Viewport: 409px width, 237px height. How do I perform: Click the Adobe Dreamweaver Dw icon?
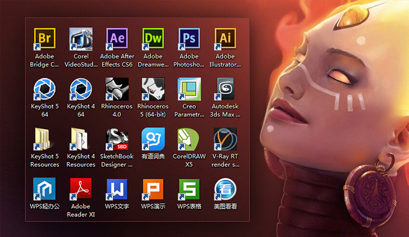point(153,39)
